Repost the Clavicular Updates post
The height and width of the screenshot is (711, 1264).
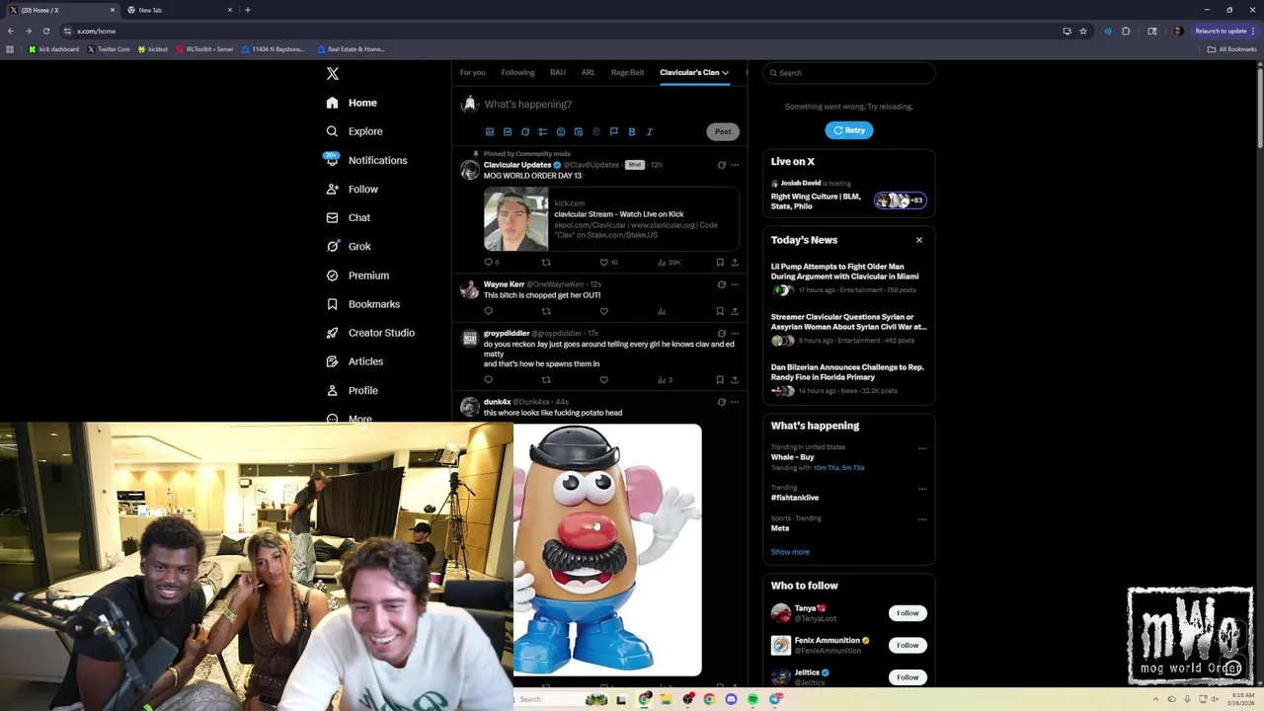[x=546, y=263]
